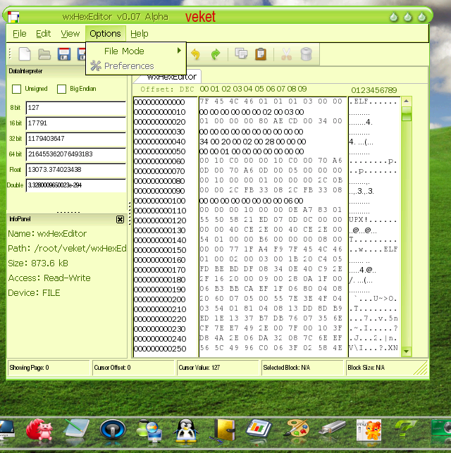Click the hex view scrollbar down arrow
451x453 pixels.
pyautogui.click(x=406, y=352)
